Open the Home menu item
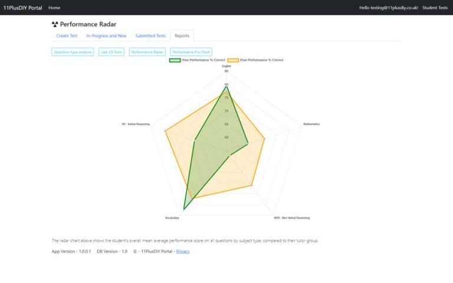 coord(54,8)
